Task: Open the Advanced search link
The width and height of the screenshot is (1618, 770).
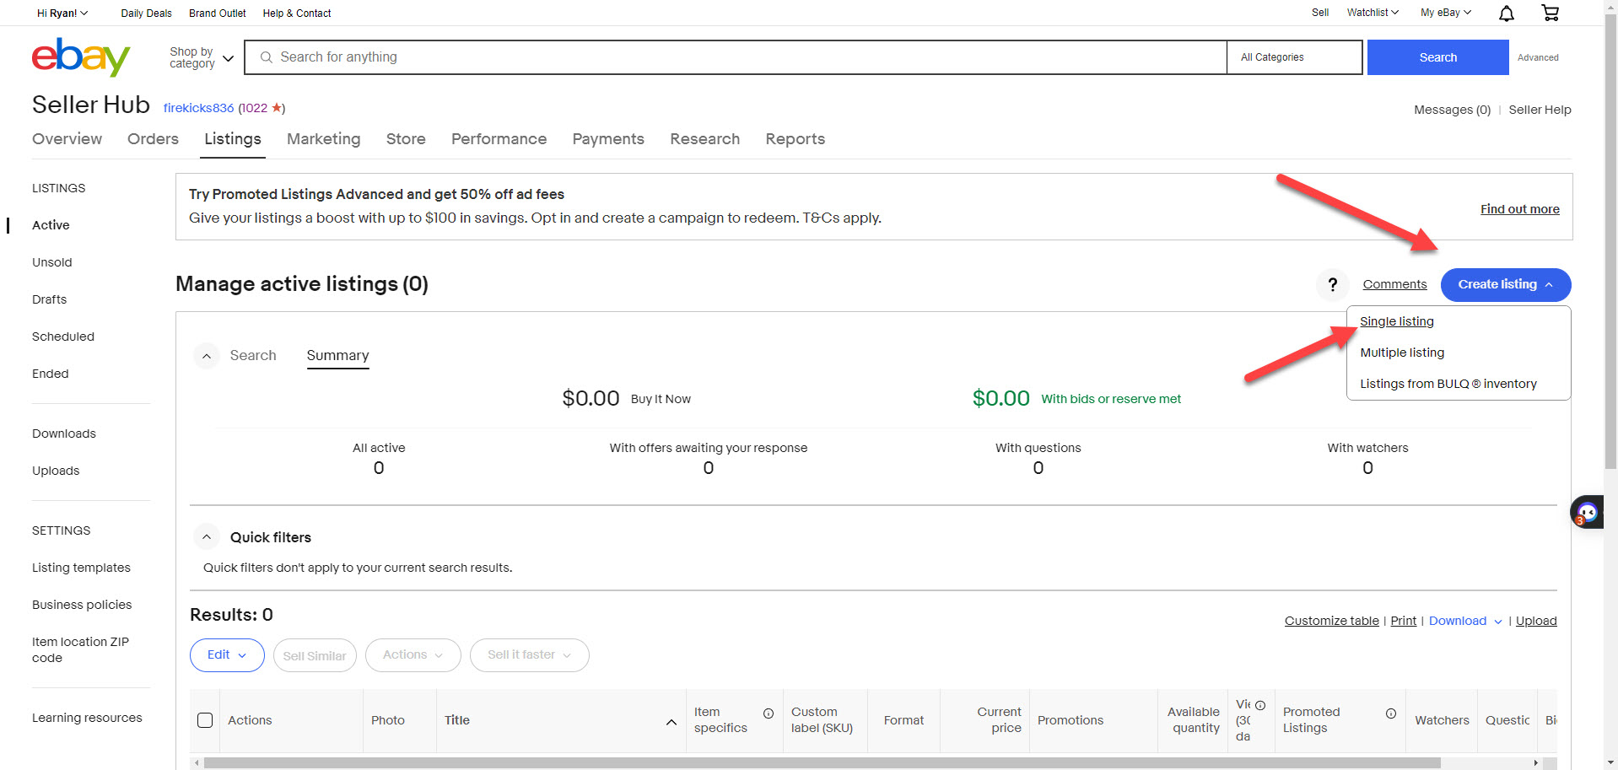Action: 1538,57
